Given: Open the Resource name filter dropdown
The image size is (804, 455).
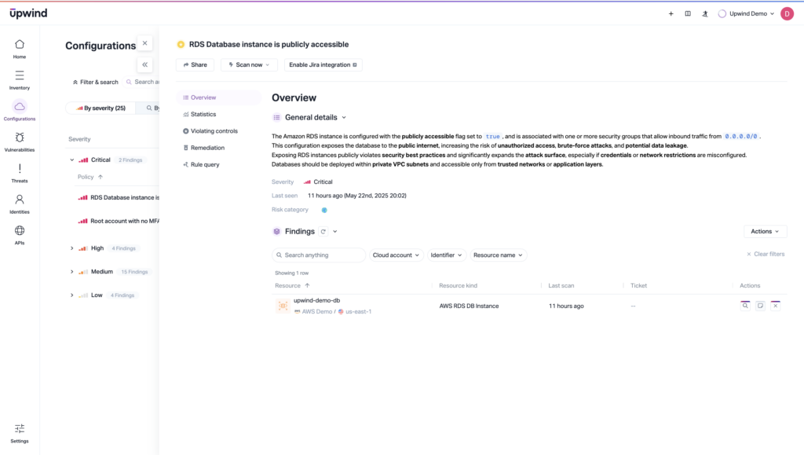Looking at the screenshot, I should tap(498, 255).
